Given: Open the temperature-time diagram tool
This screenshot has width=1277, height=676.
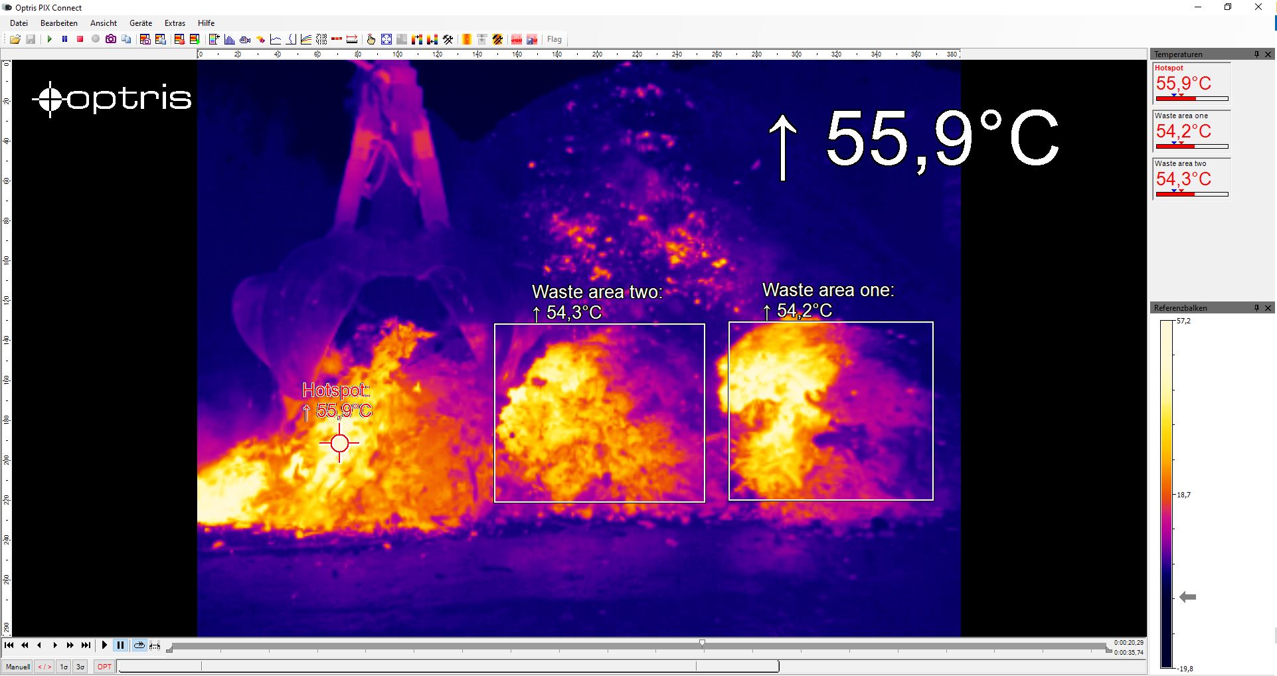Looking at the screenshot, I should pos(305,39).
